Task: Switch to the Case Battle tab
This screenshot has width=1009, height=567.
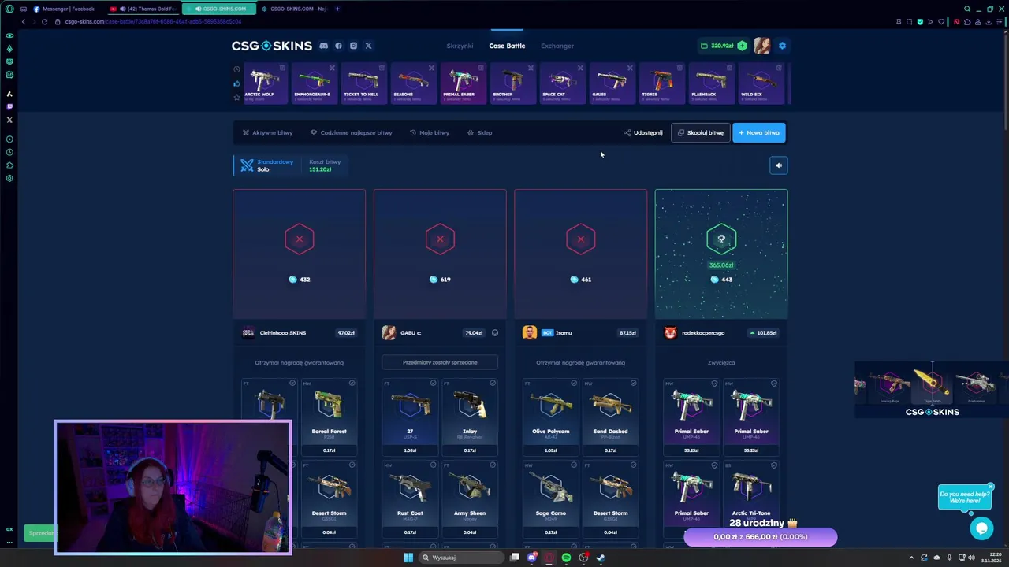Action: click(507, 46)
